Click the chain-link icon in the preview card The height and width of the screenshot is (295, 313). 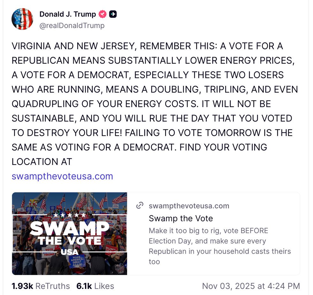pos(140,206)
